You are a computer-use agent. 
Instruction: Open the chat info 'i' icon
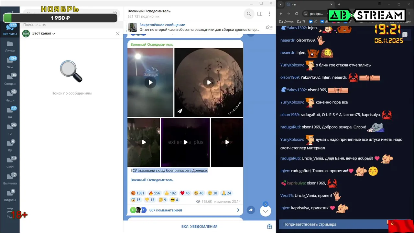tap(405, 35)
